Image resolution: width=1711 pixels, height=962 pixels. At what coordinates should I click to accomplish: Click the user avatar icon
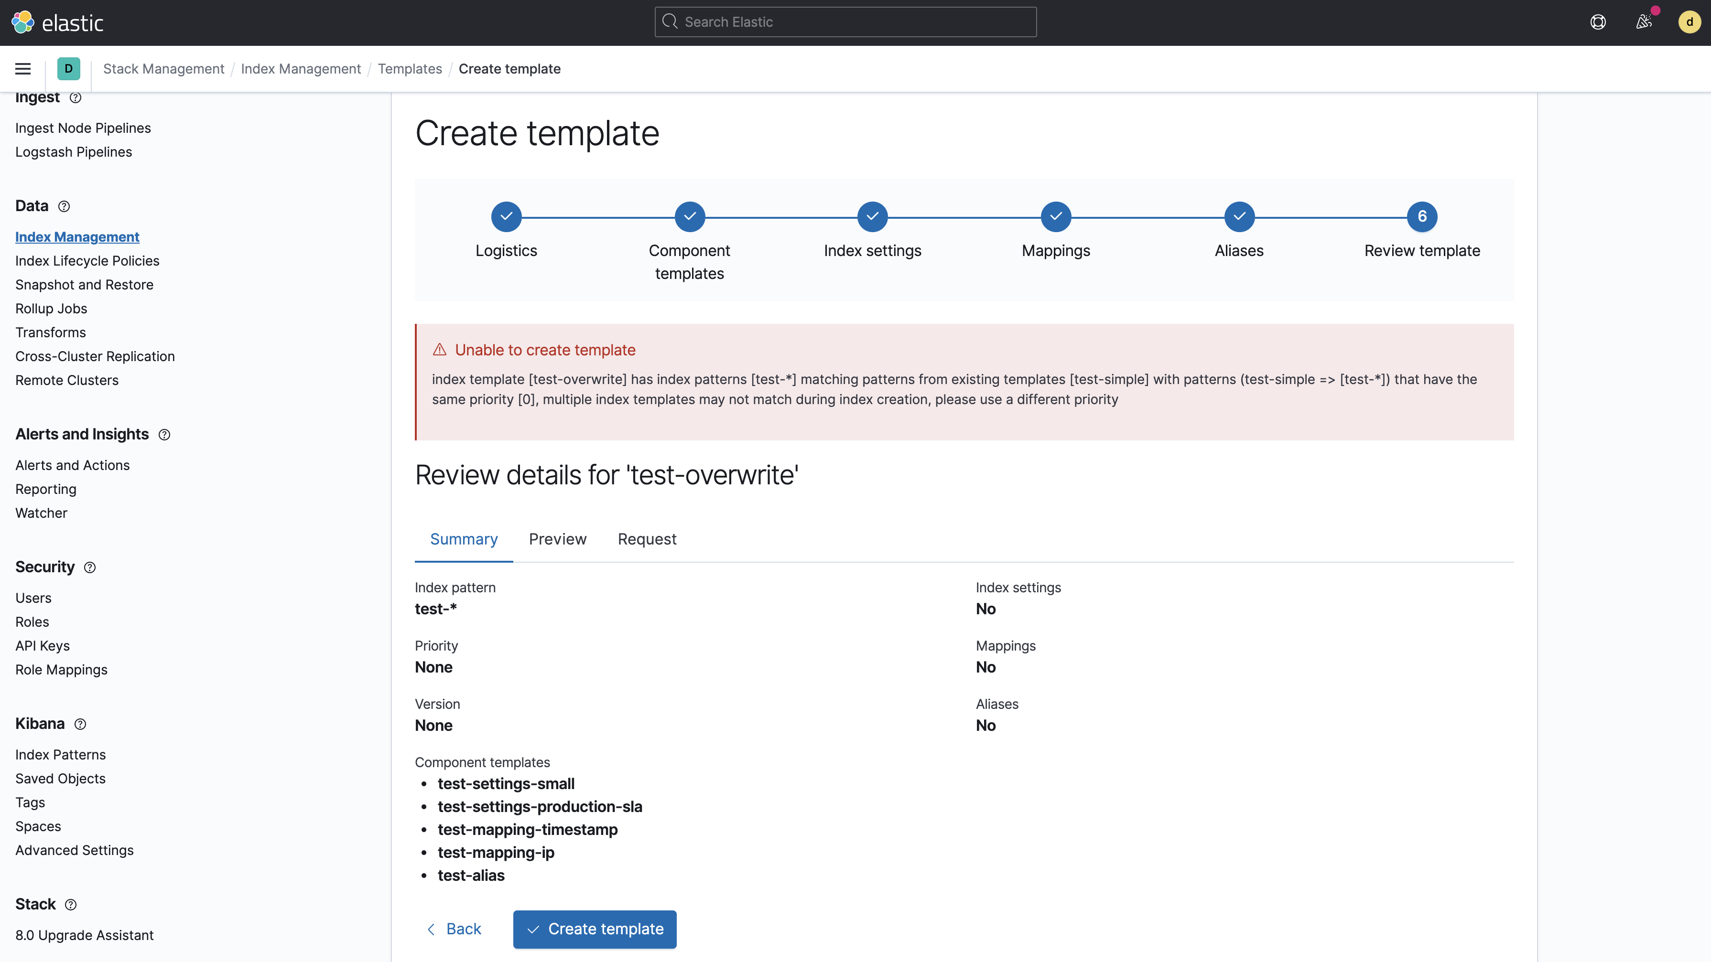tap(1689, 22)
